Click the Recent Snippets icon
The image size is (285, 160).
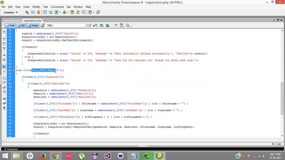pos(4,92)
